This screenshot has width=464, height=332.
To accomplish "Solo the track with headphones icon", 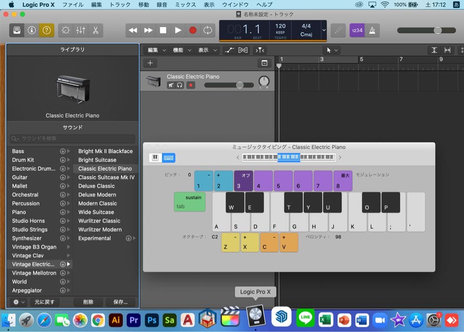I will coord(180,85).
